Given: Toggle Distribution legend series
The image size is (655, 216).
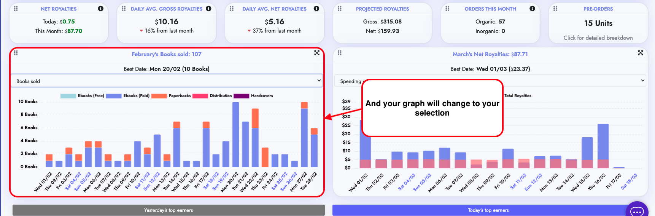Looking at the screenshot, I should tap(212, 96).
